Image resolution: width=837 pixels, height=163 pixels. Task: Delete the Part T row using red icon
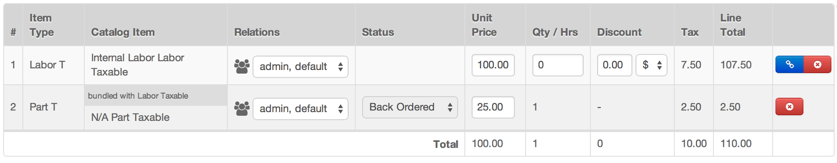(789, 106)
